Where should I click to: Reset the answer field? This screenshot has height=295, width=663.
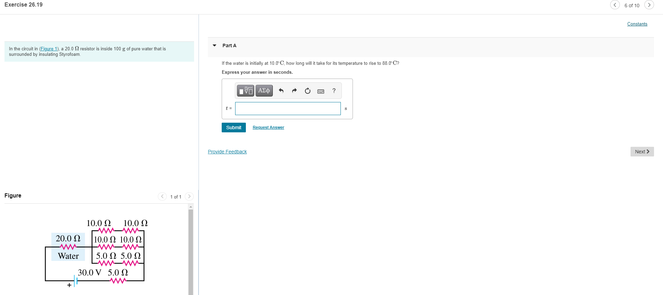307,91
